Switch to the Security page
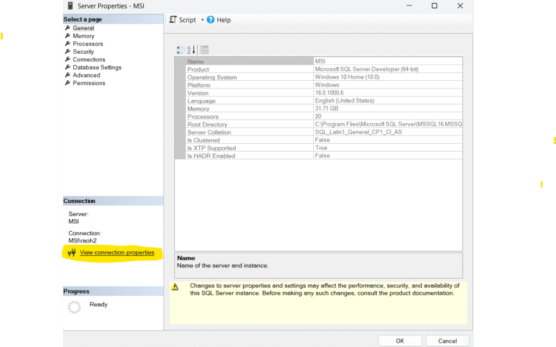The image size is (556, 347). coord(83,52)
